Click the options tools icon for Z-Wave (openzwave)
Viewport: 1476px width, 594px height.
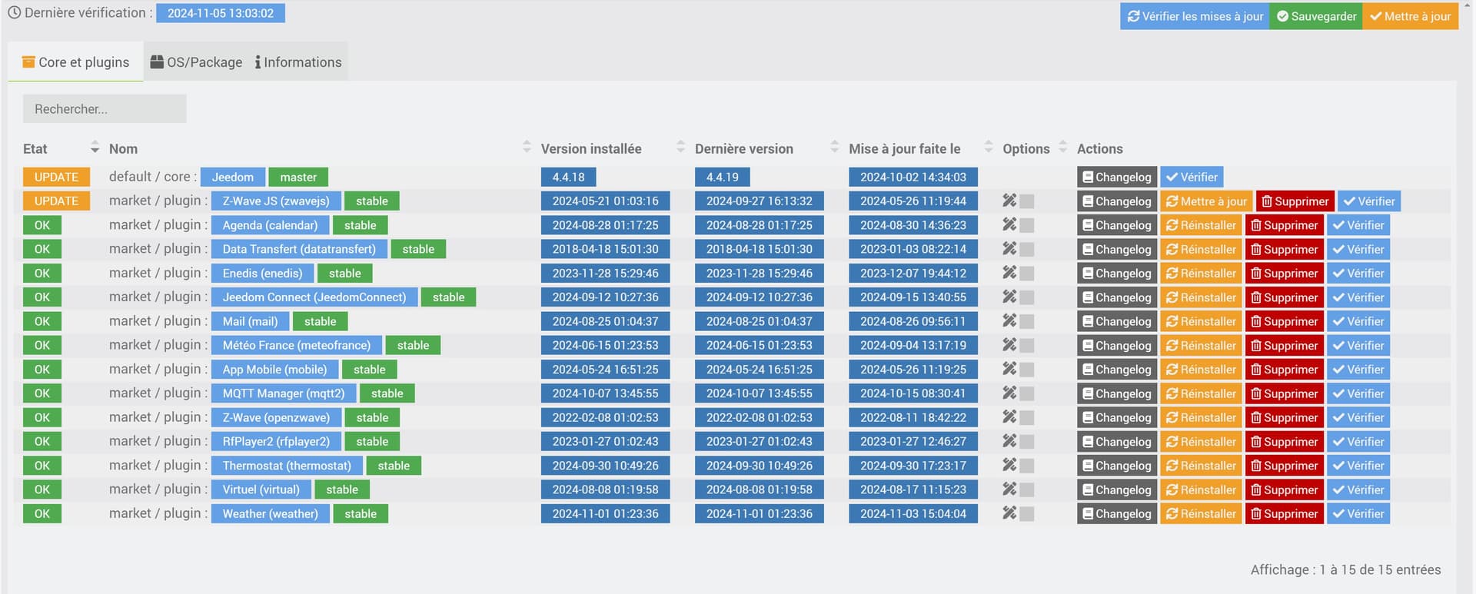(x=1009, y=417)
